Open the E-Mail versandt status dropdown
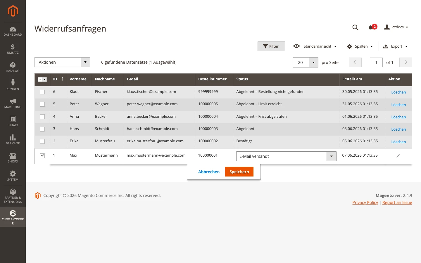421x263 pixels. (286, 156)
